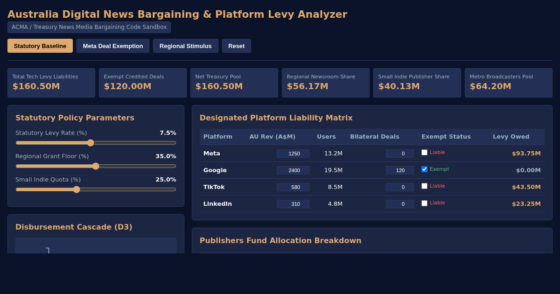Click the Total Tech Levy Liabilities card

(x=51, y=83)
